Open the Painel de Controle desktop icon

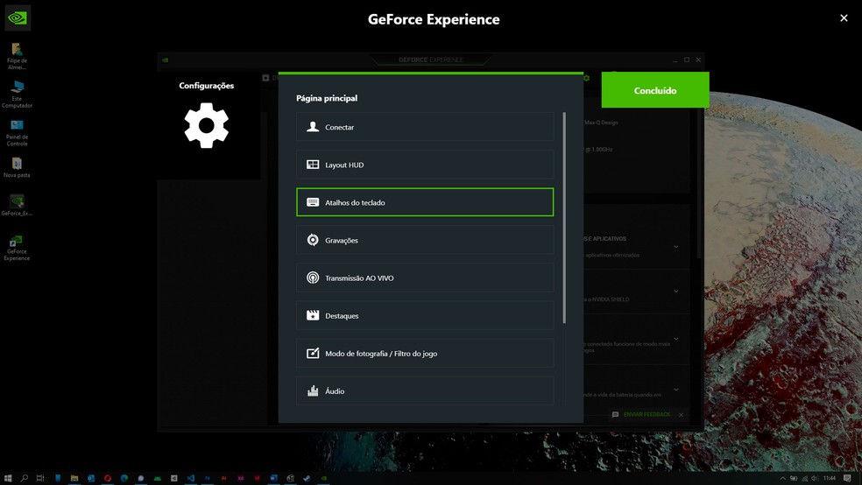click(17, 131)
